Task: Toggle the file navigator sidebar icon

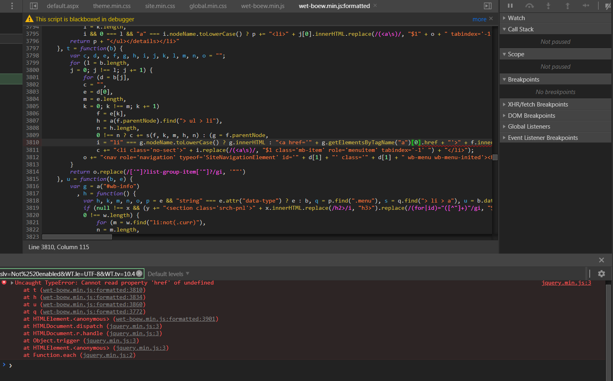Action: (x=34, y=6)
